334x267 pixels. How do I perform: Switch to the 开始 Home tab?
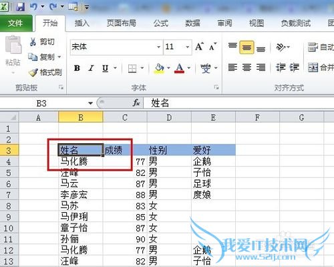[x=50, y=23]
